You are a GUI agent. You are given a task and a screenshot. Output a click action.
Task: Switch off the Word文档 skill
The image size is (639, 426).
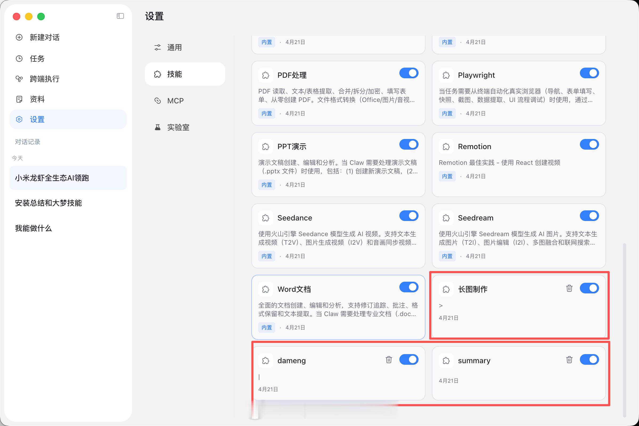click(x=409, y=287)
